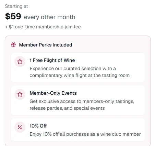Open the 10% Off perk card
Image resolution: width=155 pixels, height=146 pixels.
[x=78, y=130]
